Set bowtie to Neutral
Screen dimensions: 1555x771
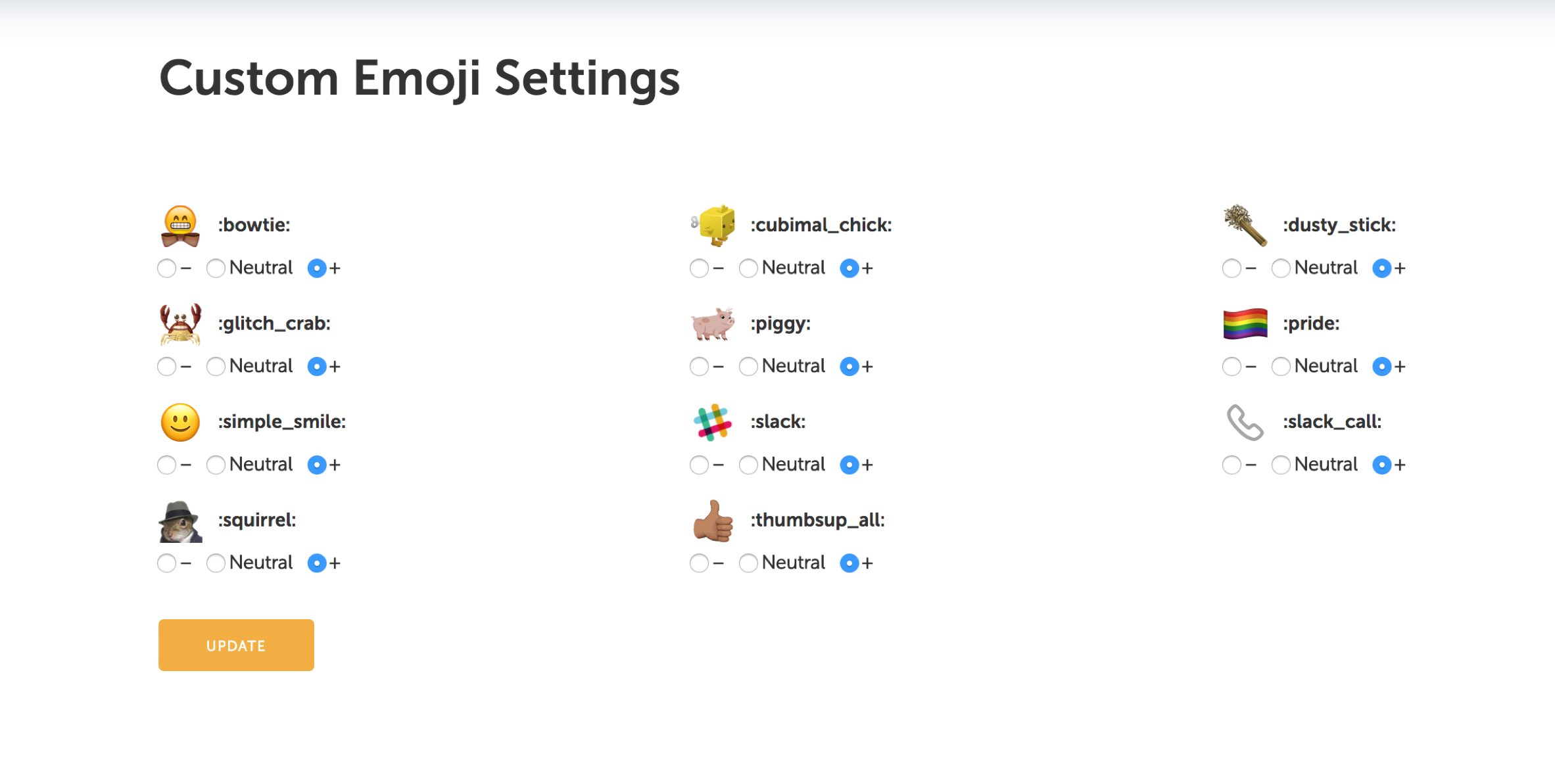[216, 268]
